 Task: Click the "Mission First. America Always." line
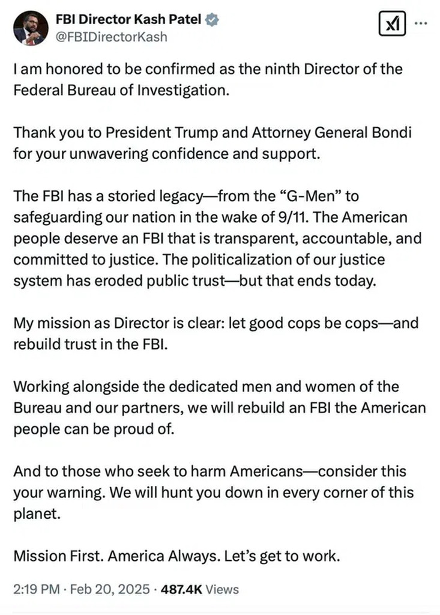[176, 556]
